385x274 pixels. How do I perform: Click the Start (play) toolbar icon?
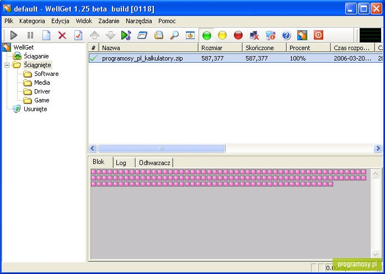click(x=14, y=36)
